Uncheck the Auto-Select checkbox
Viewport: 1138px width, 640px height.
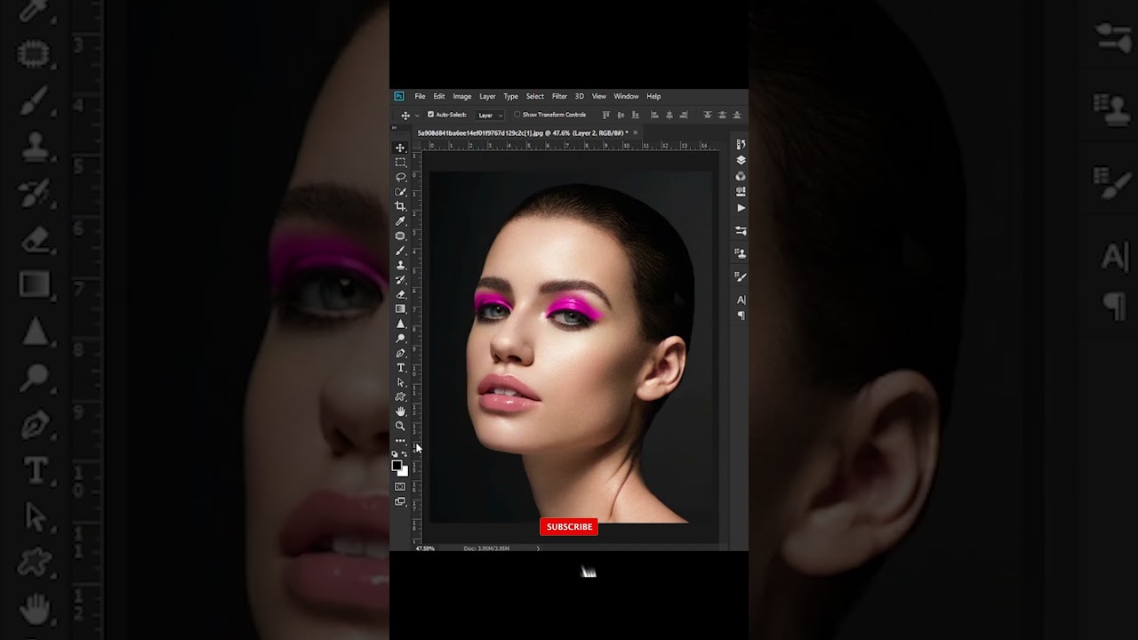[x=431, y=115]
